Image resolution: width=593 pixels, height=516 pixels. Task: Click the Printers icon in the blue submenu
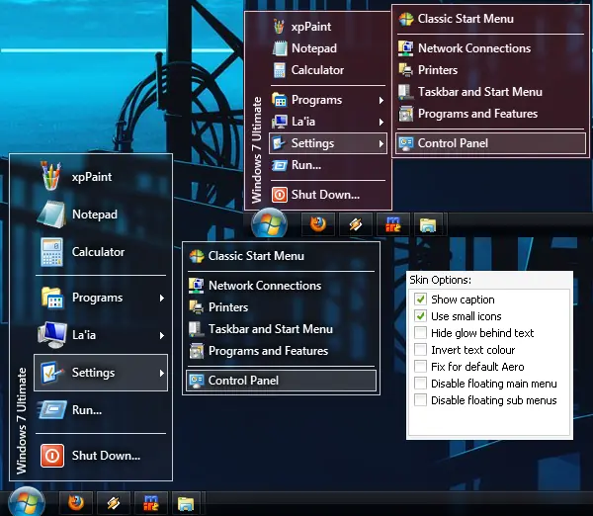[x=197, y=307]
